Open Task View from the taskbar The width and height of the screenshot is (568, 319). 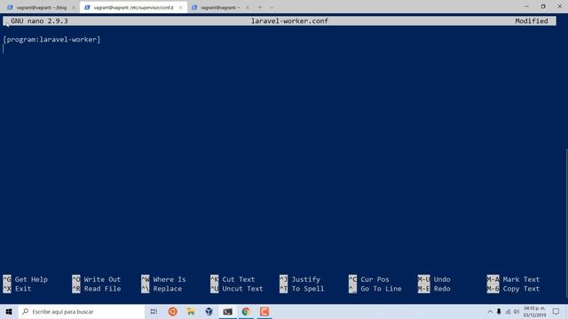pyautogui.click(x=154, y=311)
